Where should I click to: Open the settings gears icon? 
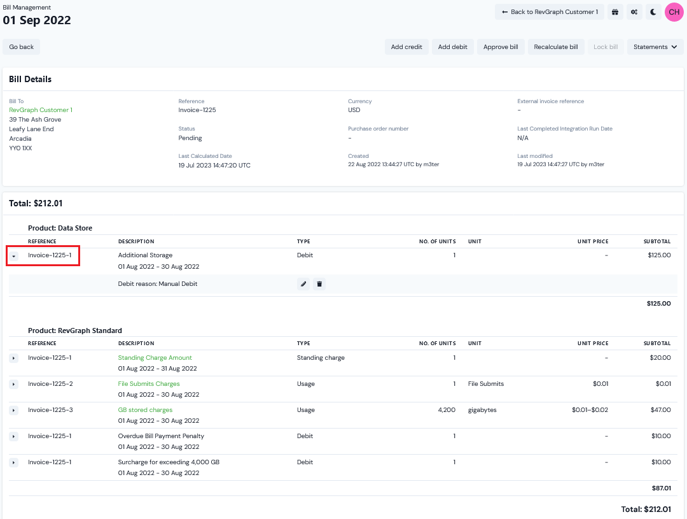click(634, 12)
